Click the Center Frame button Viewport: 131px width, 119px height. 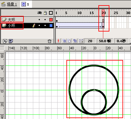[x=58, y=41]
